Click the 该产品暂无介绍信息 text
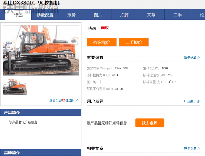The image size is (205, 156). [x=28, y=122]
